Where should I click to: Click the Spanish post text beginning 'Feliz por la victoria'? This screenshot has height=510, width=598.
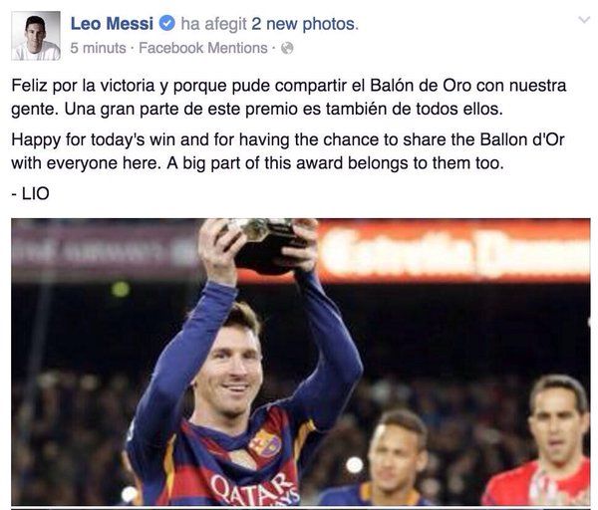point(289,98)
